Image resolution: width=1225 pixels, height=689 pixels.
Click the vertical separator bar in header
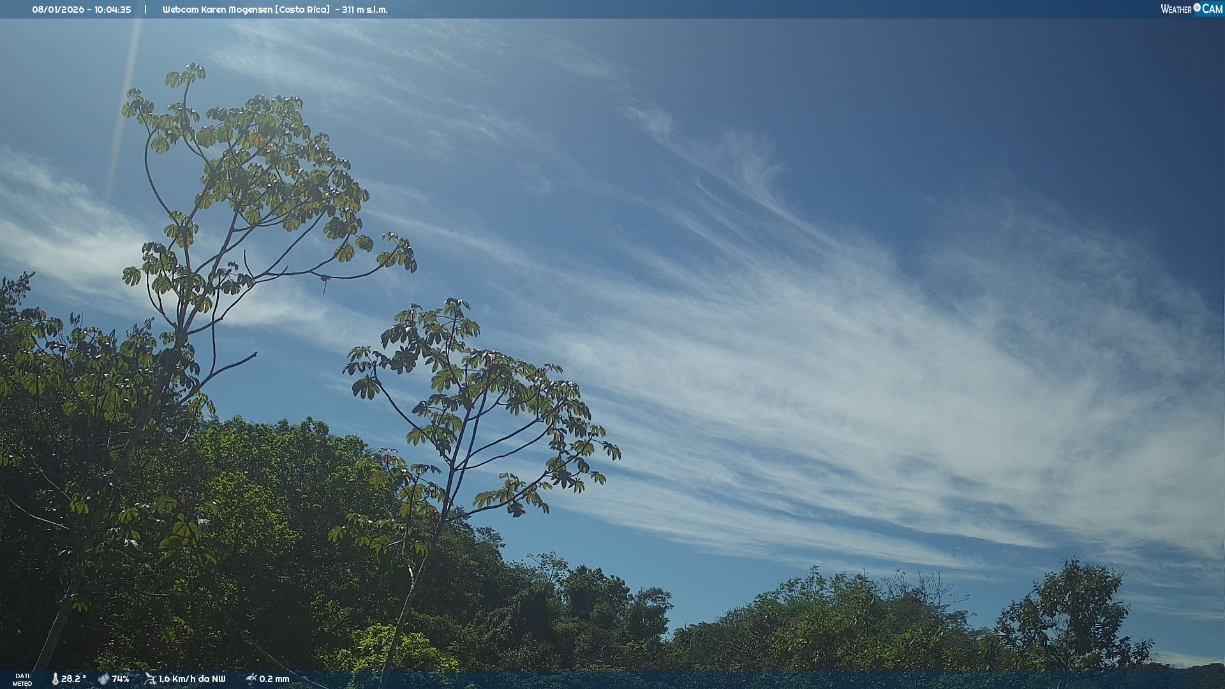coord(145,10)
